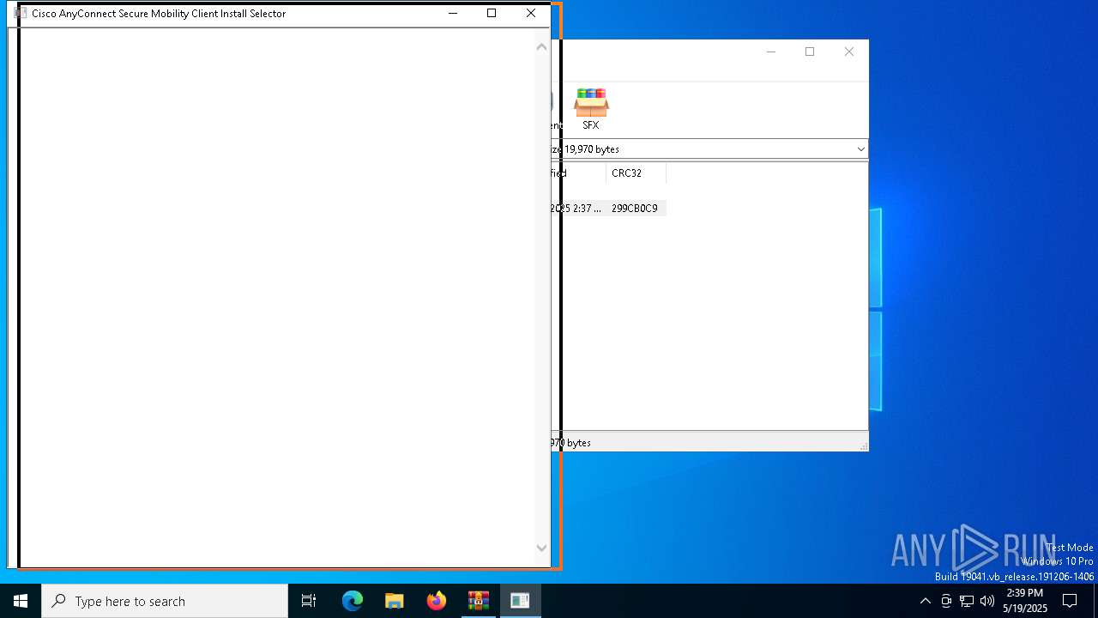
Task: Show hidden system tray icons
Action: [x=926, y=601]
